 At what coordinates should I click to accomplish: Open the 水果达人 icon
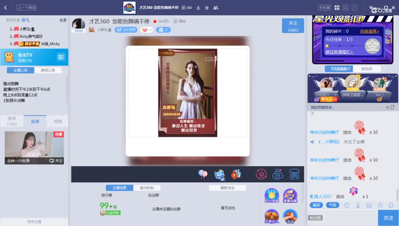click(x=272, y=216)
